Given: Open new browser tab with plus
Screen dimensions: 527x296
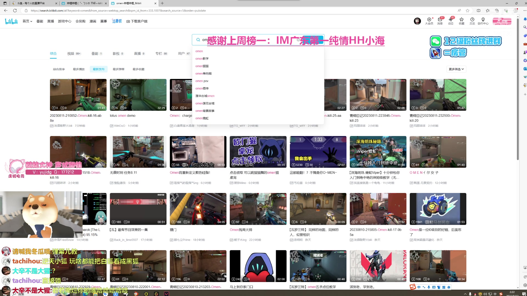Looking at the screenshot, I should click(162, 3).
